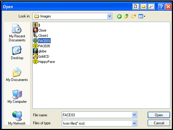Expand the Files of type dropdown arrow
Image resolution: width=173 pixels, height=130 pixels.
coord(134,123)
